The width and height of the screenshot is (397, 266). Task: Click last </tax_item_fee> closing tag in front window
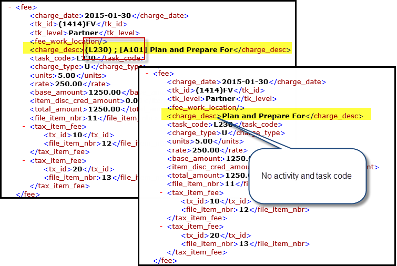[x=197, y=252]
